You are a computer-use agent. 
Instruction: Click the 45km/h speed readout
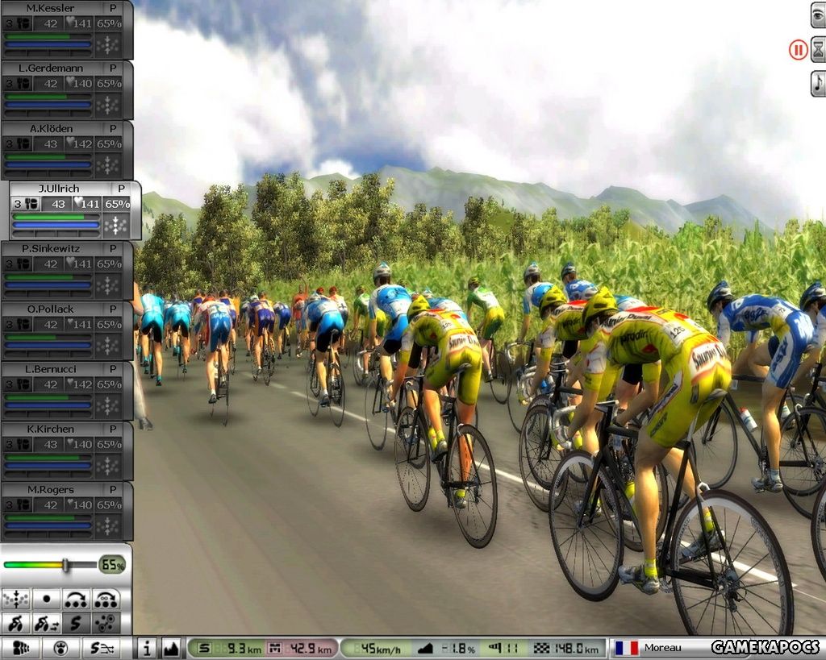380,649
